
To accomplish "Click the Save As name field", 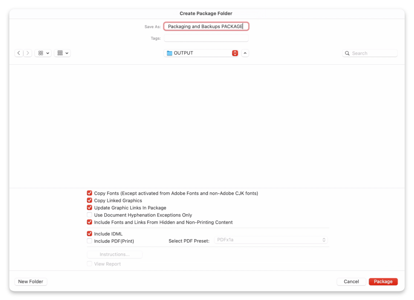I will 206,26.
